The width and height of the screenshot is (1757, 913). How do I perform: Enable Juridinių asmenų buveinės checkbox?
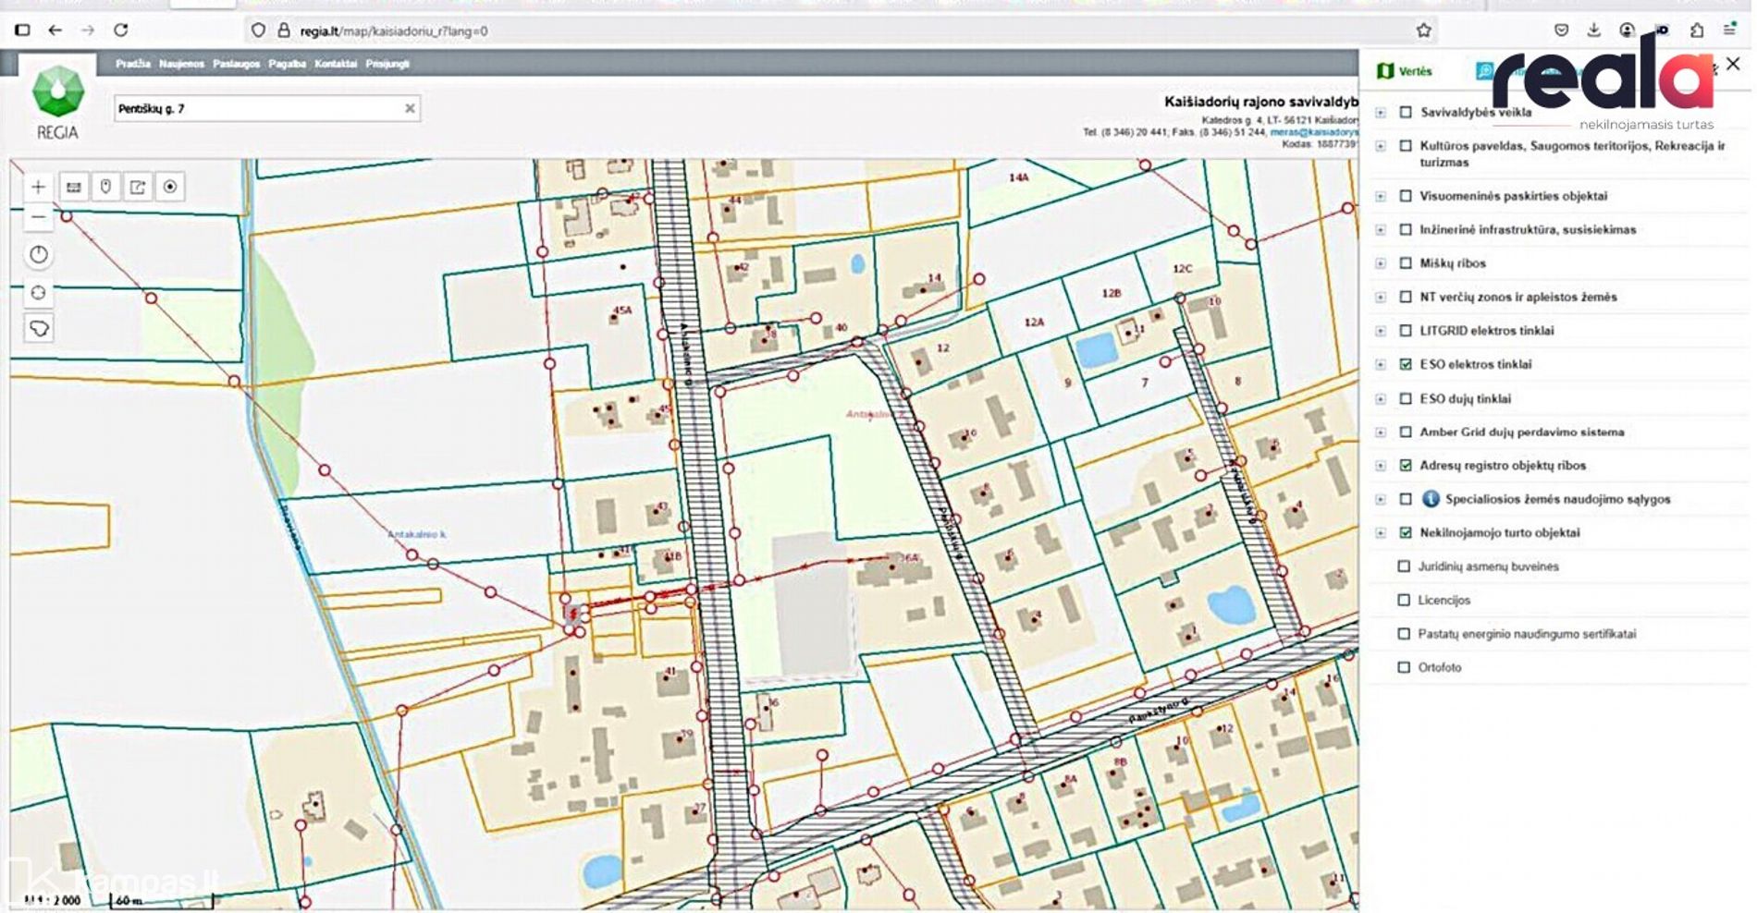point(1404,566)
